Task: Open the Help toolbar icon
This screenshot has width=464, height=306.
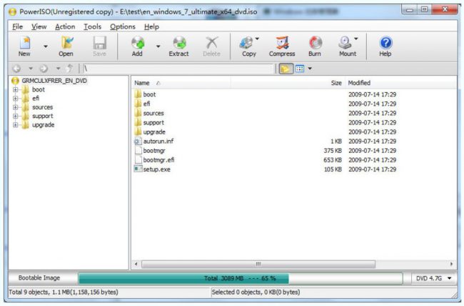Action: (x=385, y=46)
